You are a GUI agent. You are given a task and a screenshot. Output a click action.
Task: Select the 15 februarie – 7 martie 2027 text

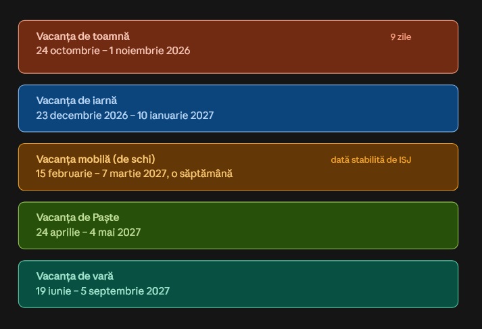tap(101, 174)
